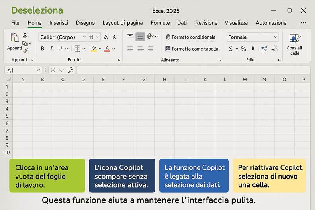The width and height of the screenshot is (315, 210).
Task: Open the Automazione tab
Action: (x=271, y=23)
